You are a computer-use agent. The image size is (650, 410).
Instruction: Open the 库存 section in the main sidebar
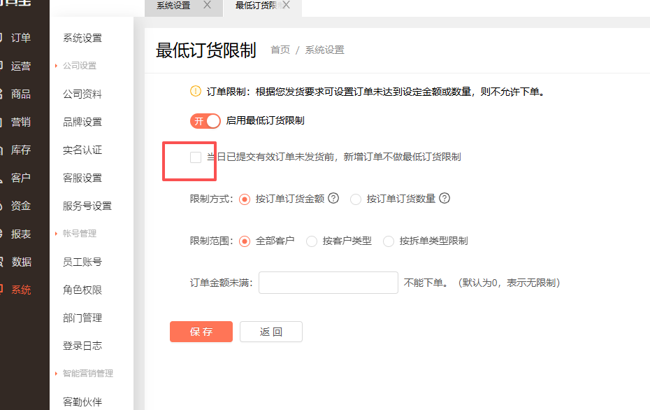tap(21, 150)
